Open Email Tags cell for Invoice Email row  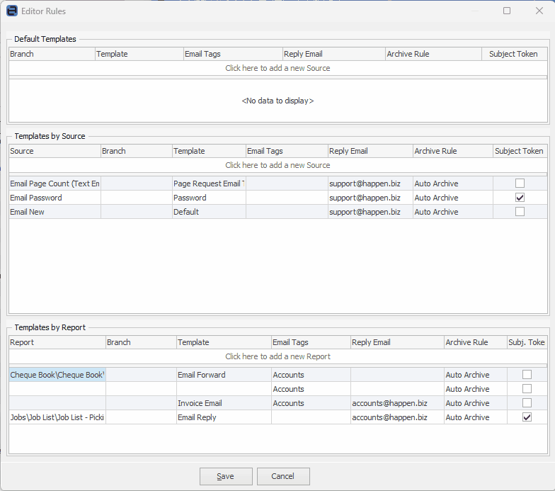[310, 403]
